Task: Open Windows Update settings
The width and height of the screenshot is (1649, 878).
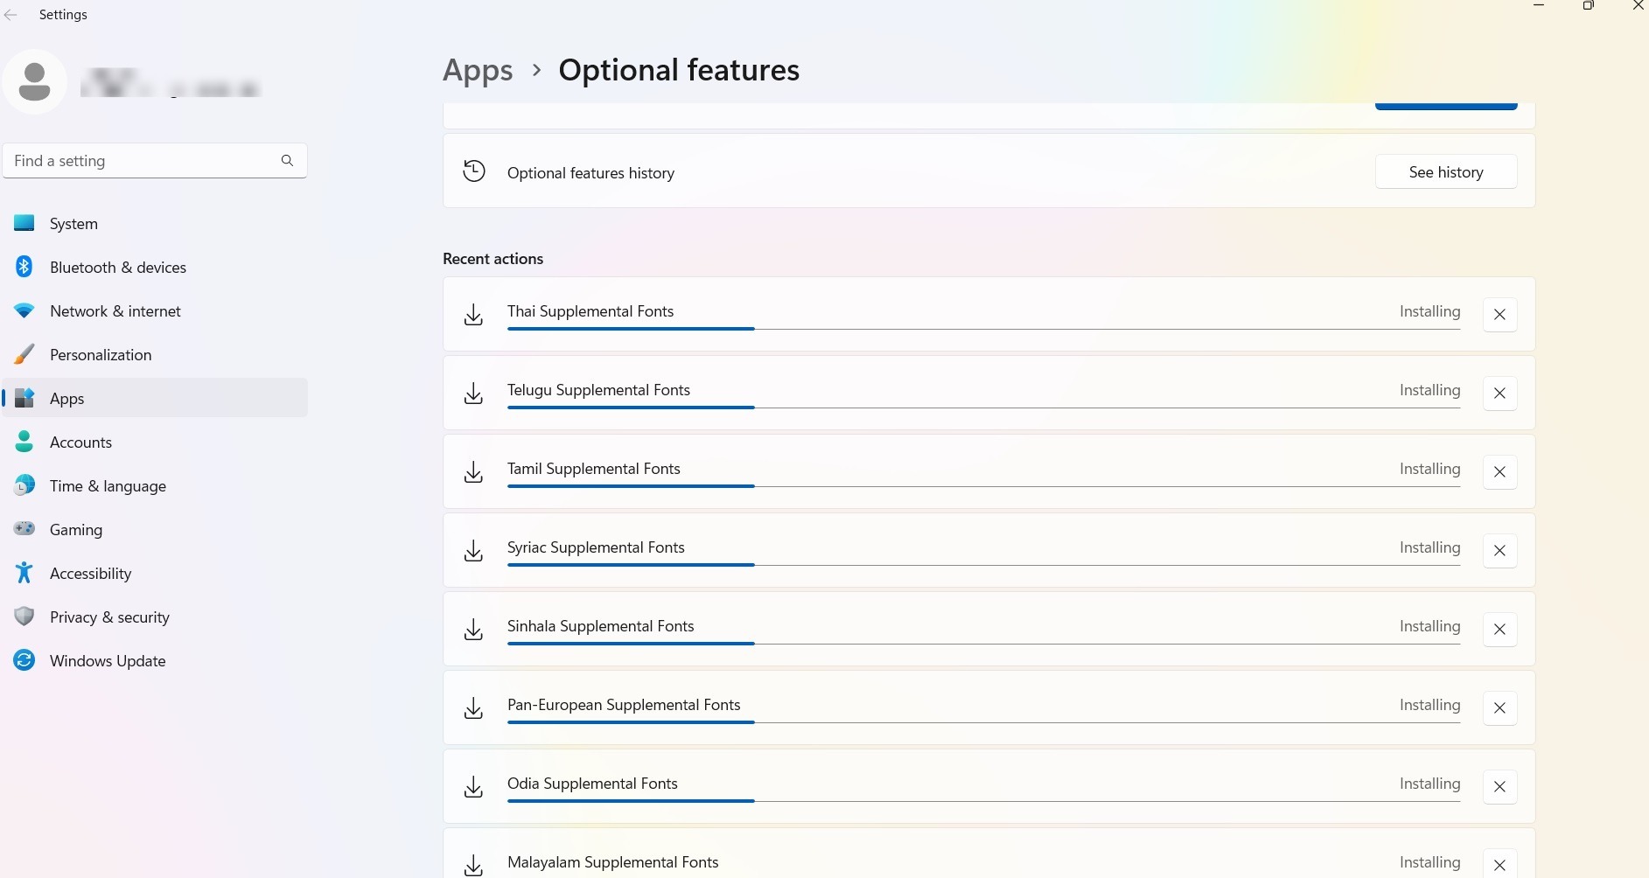Action: coord(107,660)
